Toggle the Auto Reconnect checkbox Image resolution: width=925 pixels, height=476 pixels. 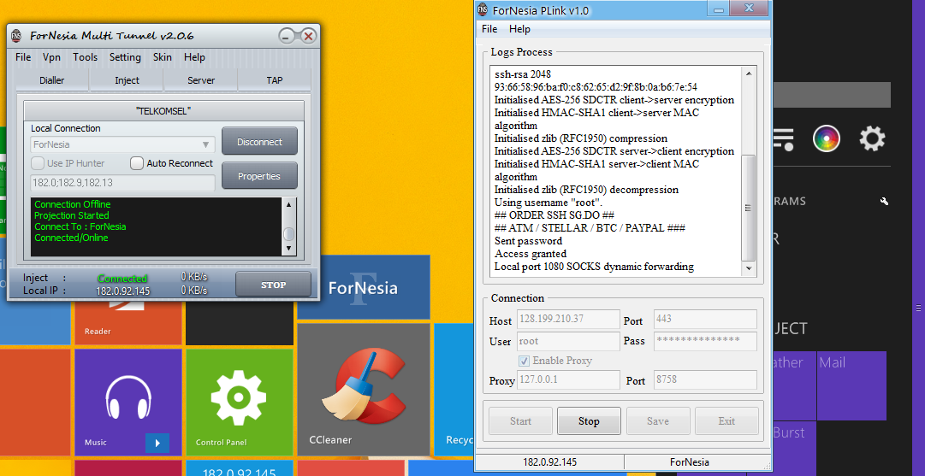137,163
